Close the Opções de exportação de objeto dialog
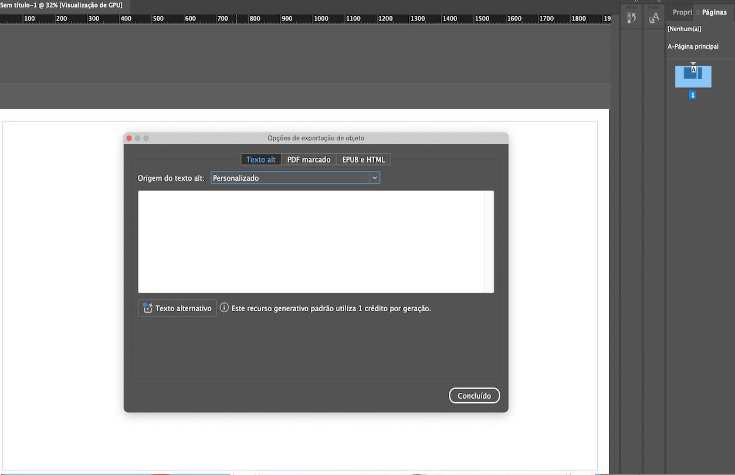The width and height of the screenshot is (735, 475). click(129, 138)
